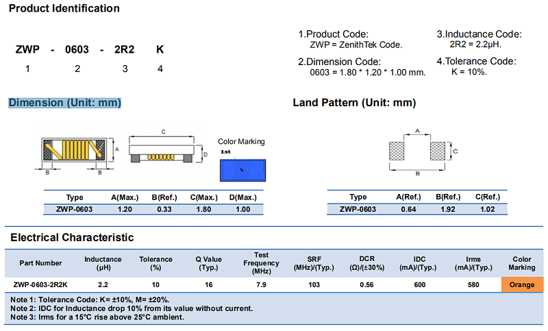Viewport: 548px width, 331px height.
Task: Click the "Color Marking" label above blue box
Action: (x=242, y=142)
